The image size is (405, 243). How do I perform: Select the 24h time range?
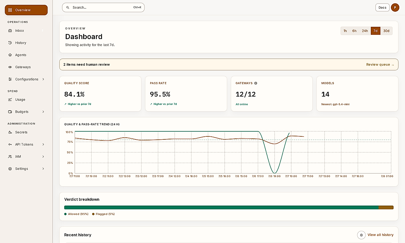[365, 31]
